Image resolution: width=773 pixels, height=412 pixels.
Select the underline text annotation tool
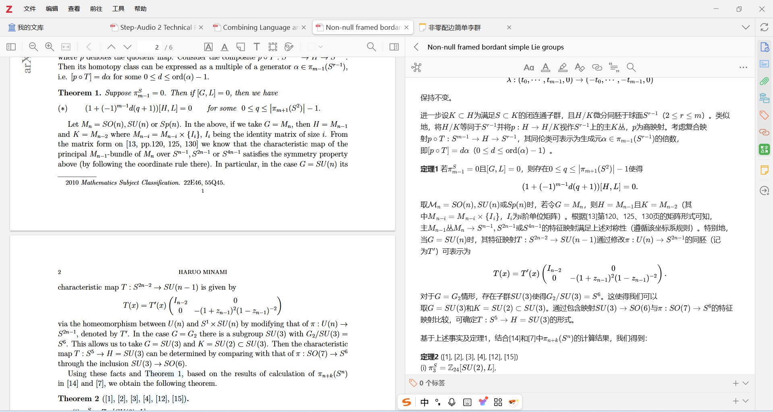pos(224,47)
